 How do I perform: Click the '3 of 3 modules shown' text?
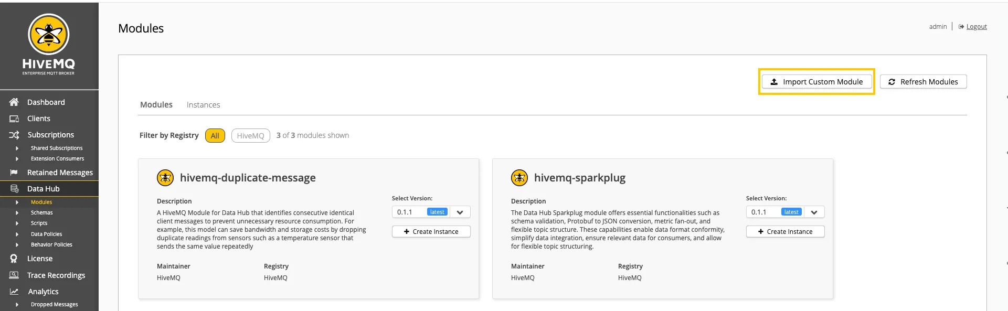click(x=313, y=135)
